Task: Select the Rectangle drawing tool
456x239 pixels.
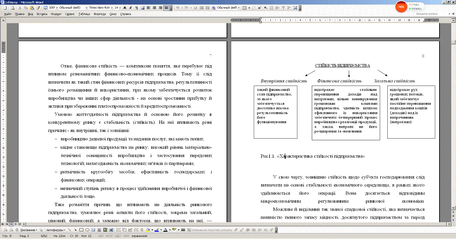Action: pos(81,230)
